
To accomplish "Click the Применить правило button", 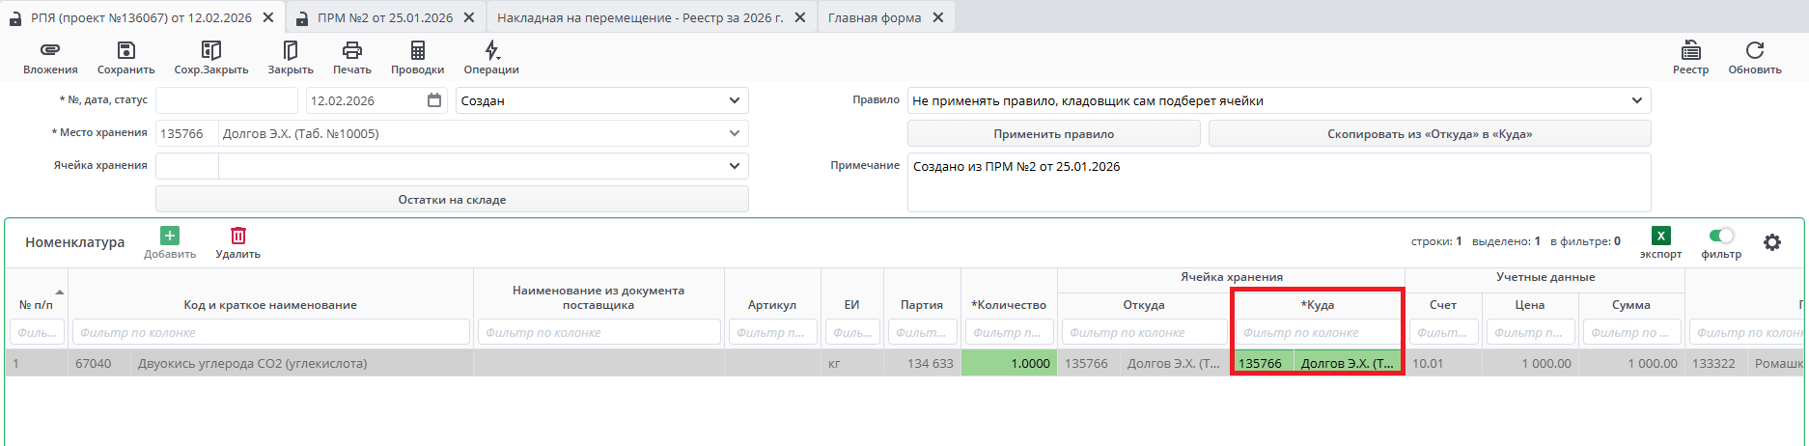I will [x=1053, y=134].
